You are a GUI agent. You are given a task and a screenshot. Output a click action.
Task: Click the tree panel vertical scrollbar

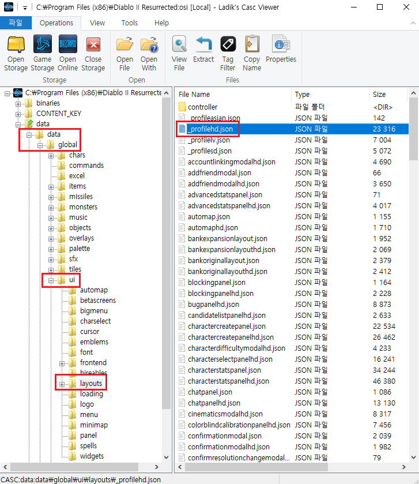[166, 253]
